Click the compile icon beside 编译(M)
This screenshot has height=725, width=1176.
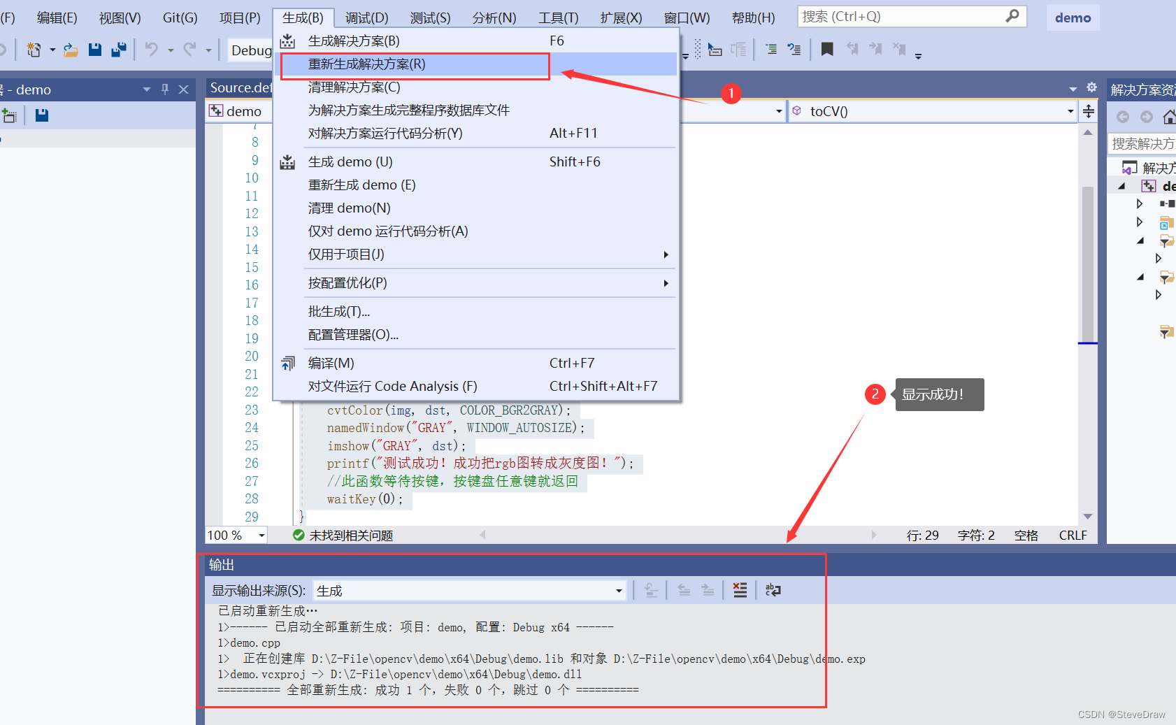[288, 363]
